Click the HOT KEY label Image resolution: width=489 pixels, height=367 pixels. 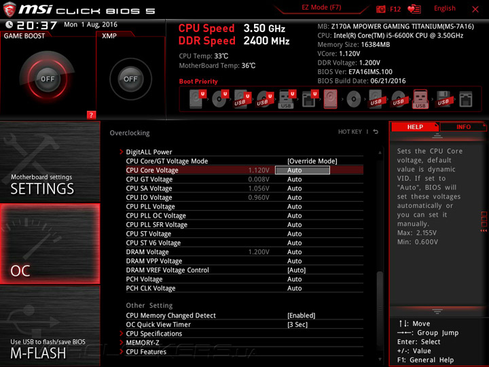(x=350, y=132)
